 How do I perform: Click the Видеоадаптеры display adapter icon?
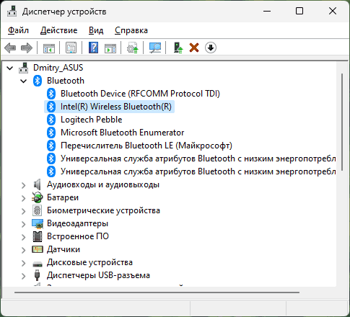[x=38, y=223]
